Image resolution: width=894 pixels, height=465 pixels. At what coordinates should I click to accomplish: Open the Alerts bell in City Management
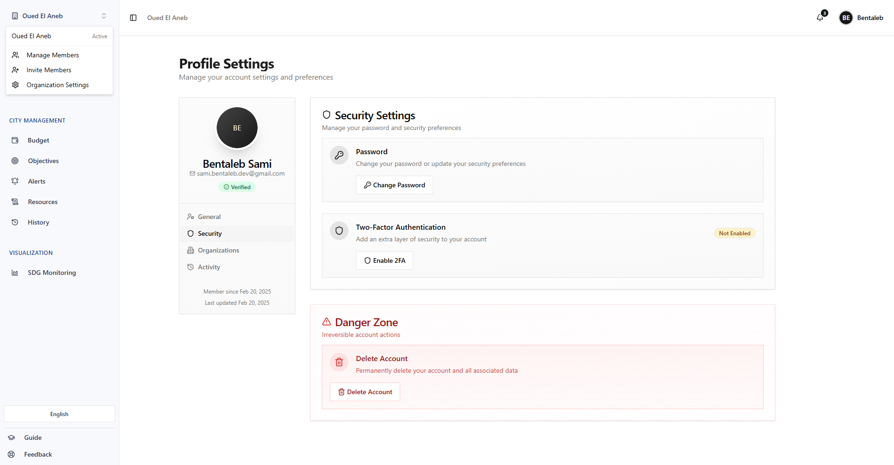pyautogui.click(x=15, y=181)
